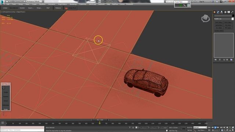Click the Save file icon in title bar
Viewport: 235px width, 132px height.
pyautogui.click(x=13, y=1)
